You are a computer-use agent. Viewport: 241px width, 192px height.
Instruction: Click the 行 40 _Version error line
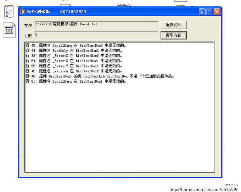click(75, 71)
